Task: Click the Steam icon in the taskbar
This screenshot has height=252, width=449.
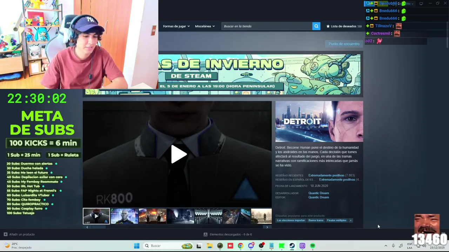Action: tap(292, 246)
